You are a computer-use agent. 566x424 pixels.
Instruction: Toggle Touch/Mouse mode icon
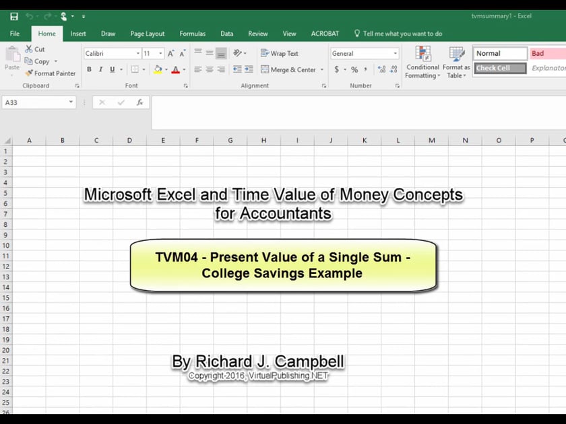[64, 16]
